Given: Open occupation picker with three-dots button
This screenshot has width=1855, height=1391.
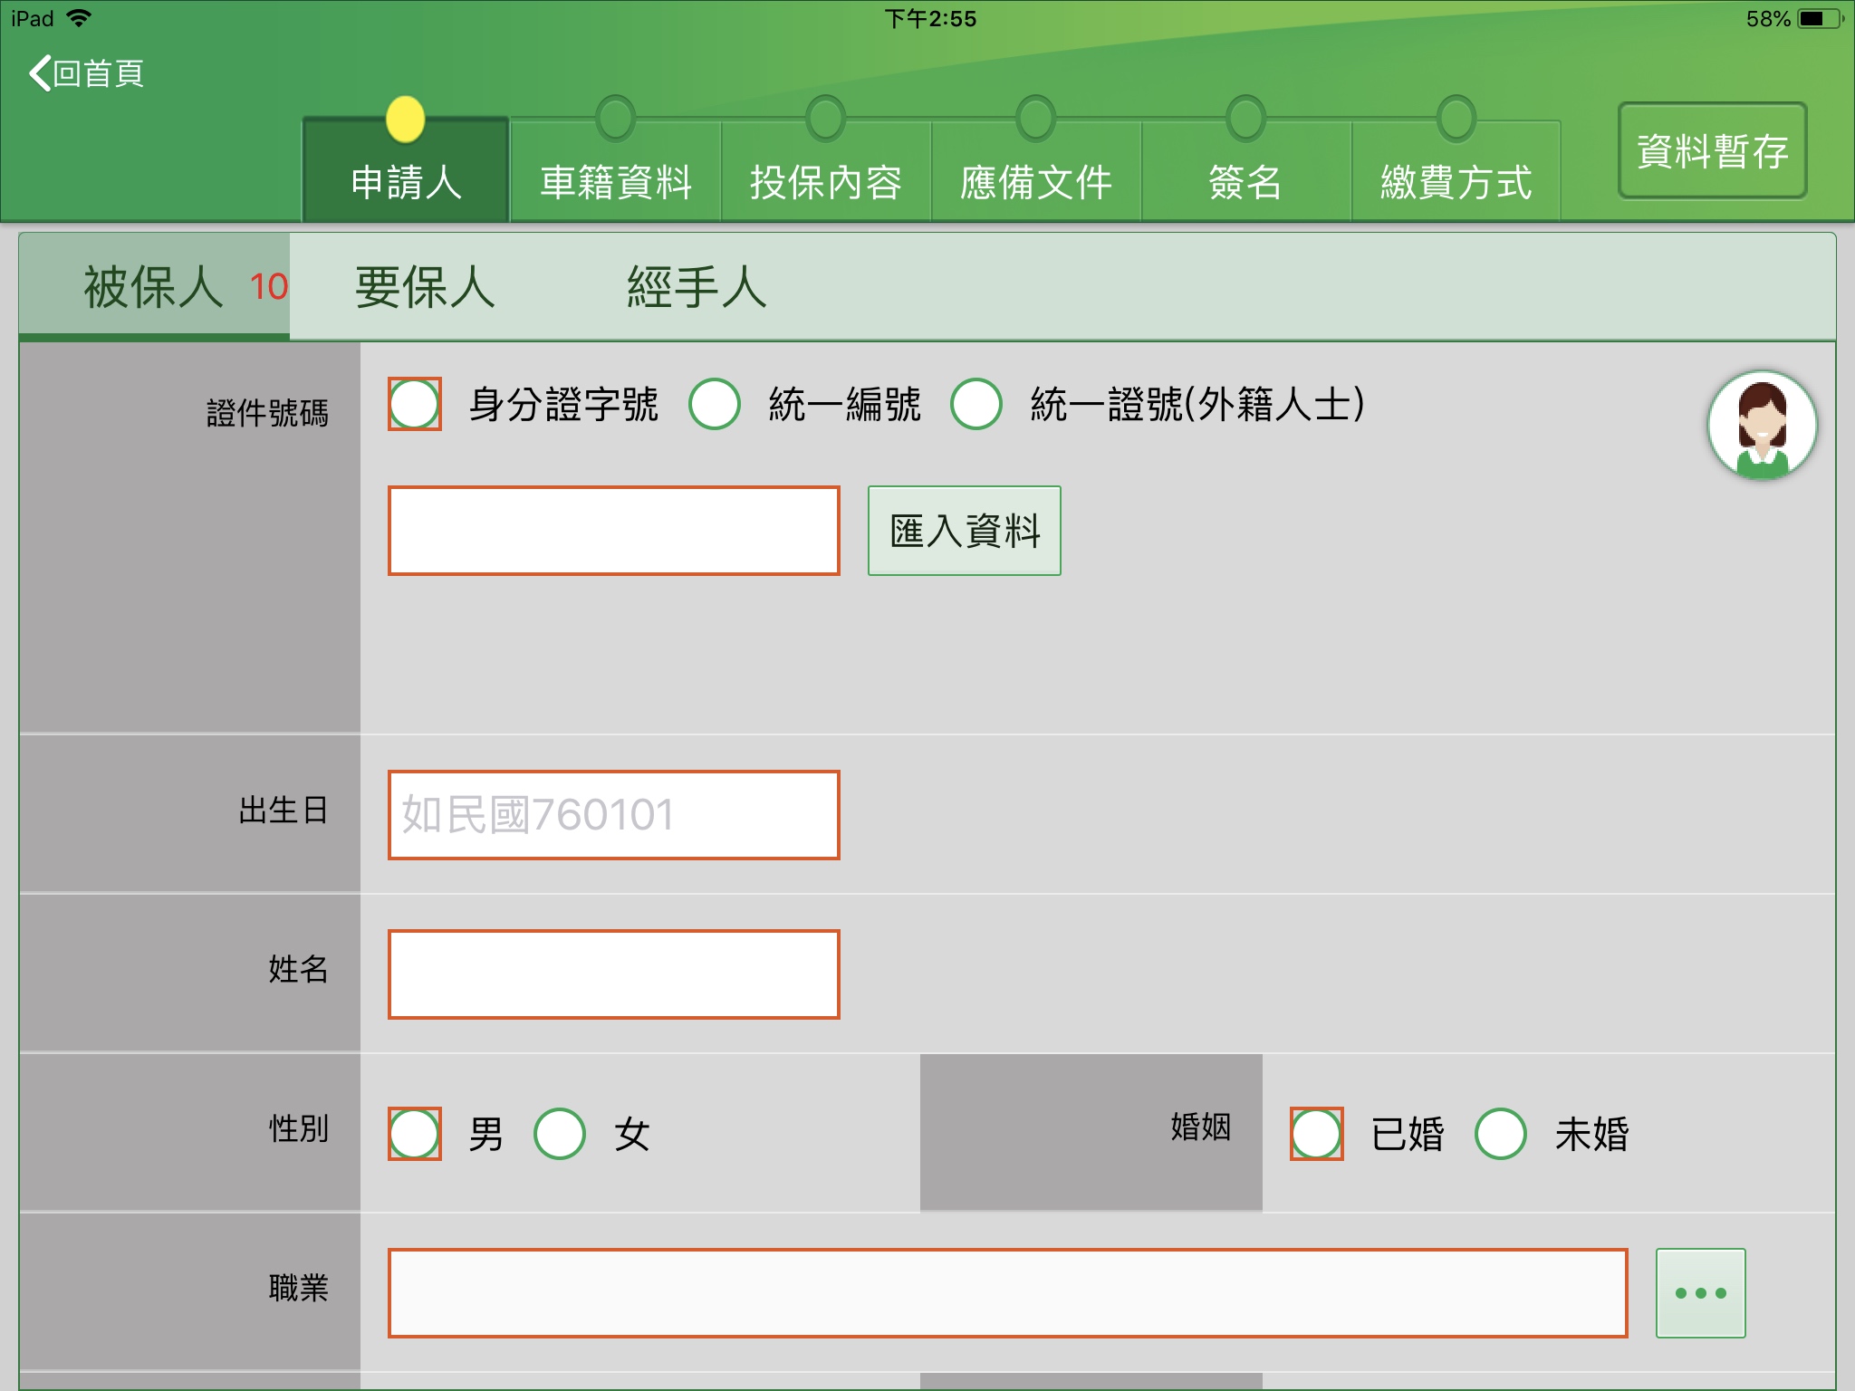Looking at the screenshot, I should pos(1699,1292).
